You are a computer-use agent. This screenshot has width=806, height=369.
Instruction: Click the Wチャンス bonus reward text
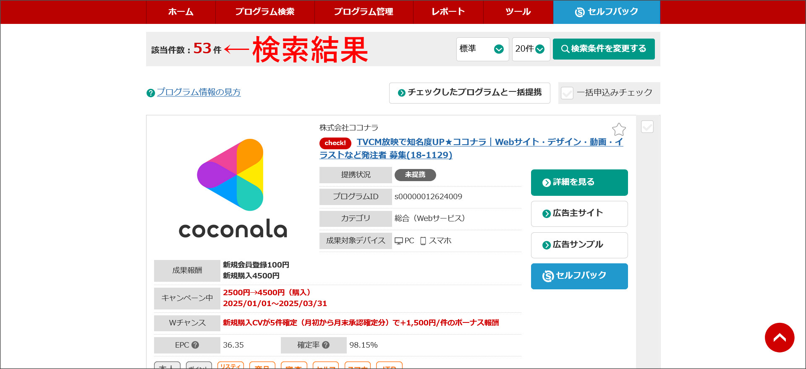tap(361, 323)
